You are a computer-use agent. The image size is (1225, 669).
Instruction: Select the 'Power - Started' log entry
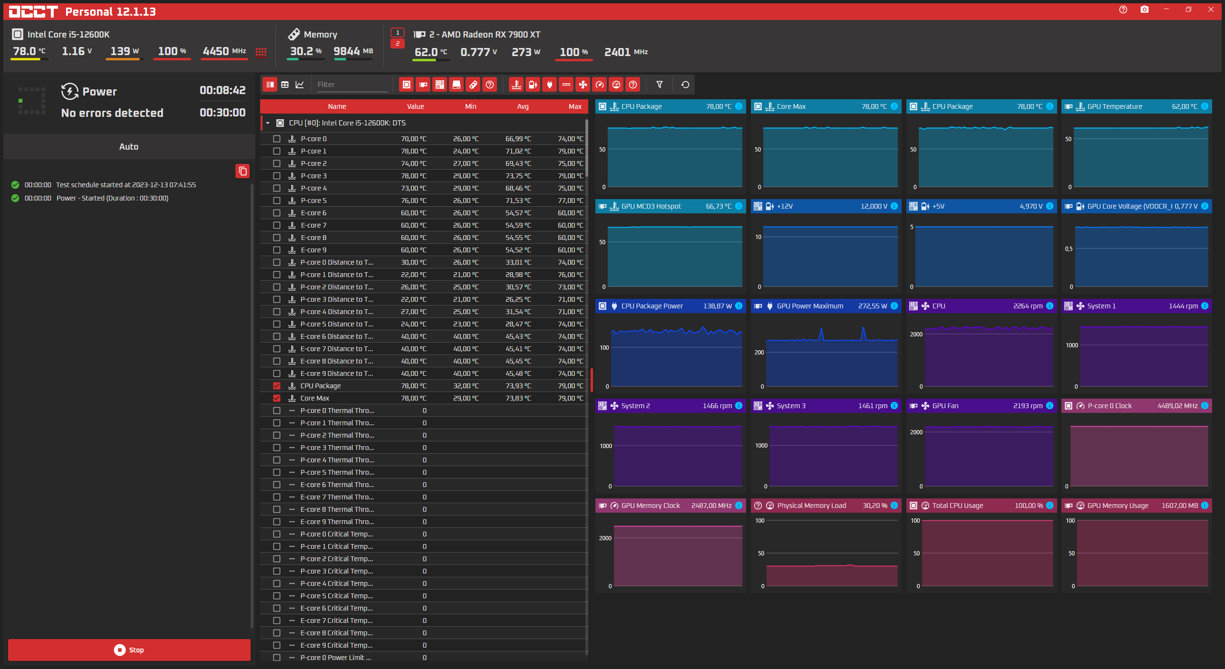(x=112, y=198)
